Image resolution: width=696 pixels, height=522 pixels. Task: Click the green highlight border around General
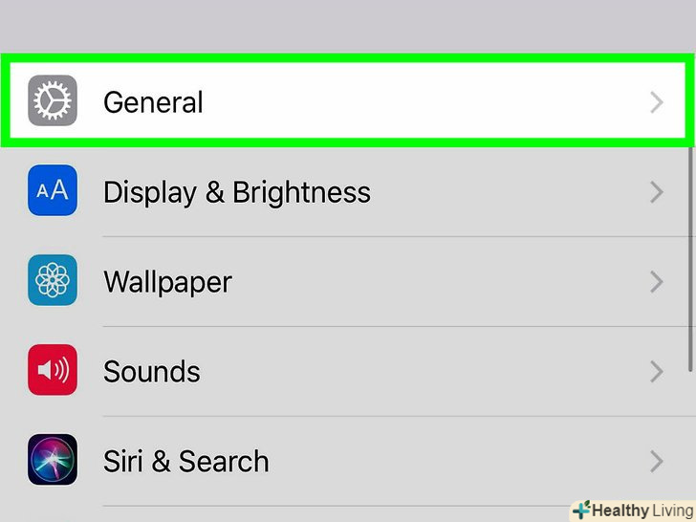coord(348,58)
